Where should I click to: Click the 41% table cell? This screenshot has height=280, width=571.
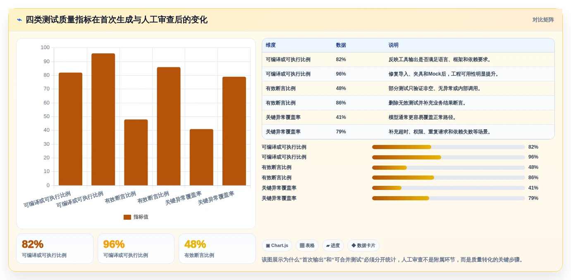[x=341, y=117]
